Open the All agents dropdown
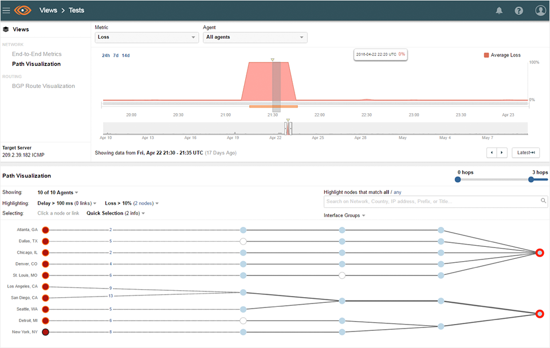 point(255,37)
